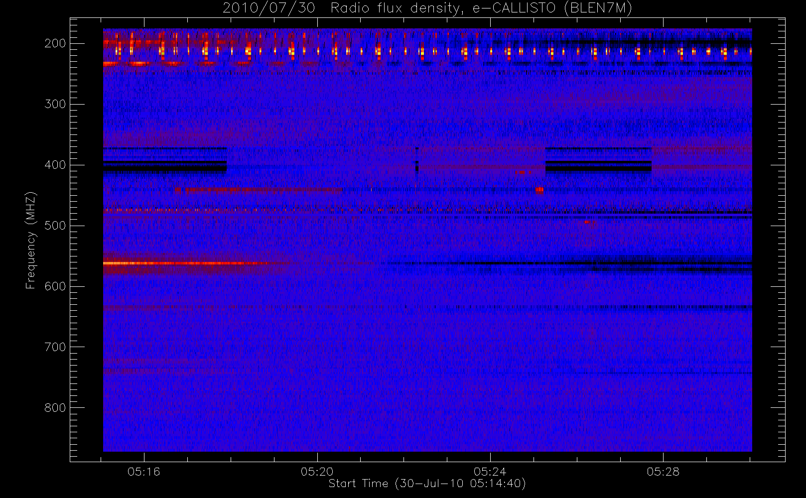This screenshot has width=806, height=498.
Task: Click the 05:28 time tick label
Action: tap(663, 472)
